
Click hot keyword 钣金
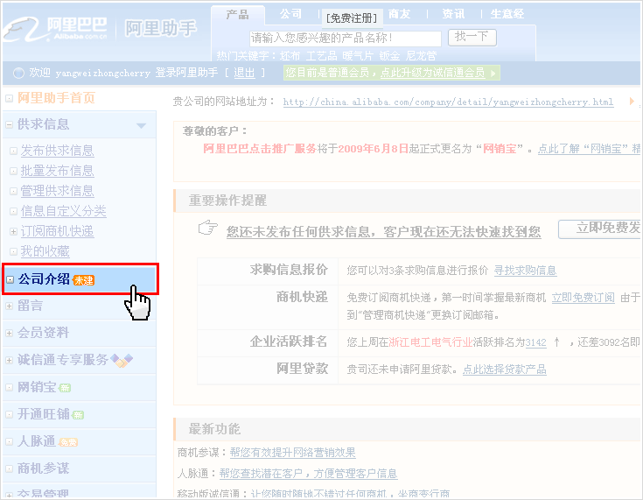[389, 56]
